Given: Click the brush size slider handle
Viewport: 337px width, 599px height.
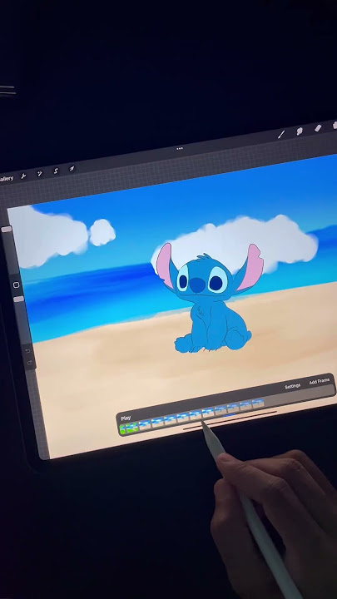Looking at the screenshot, I should (x=7, y=230).
